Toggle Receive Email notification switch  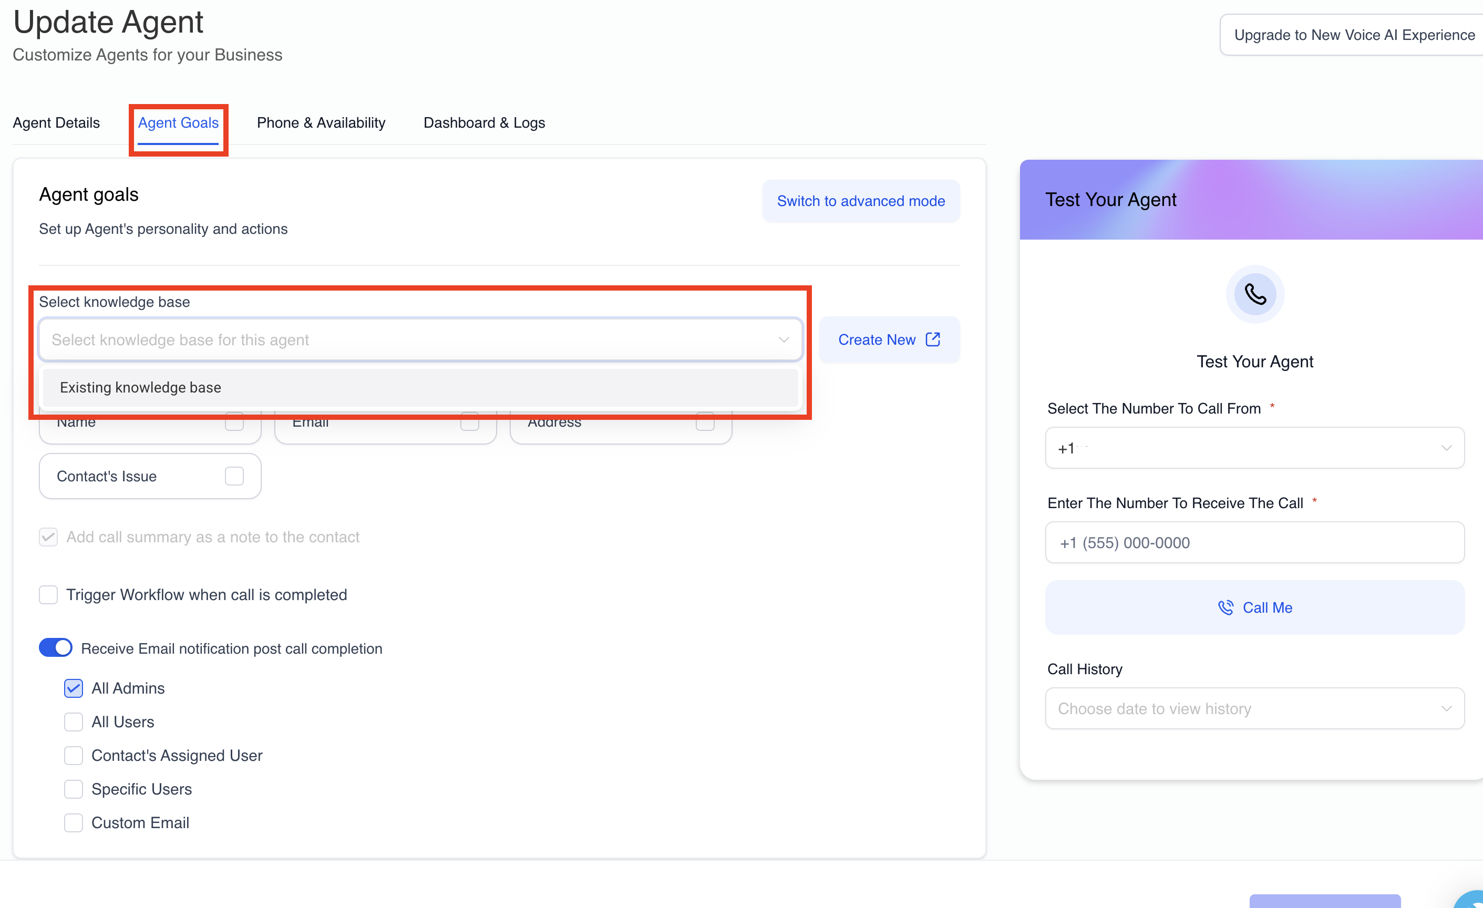click(x=55, y=648)
